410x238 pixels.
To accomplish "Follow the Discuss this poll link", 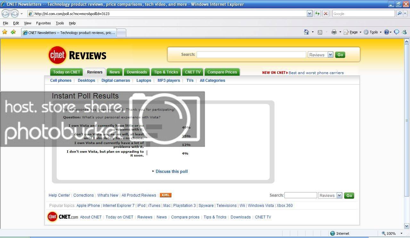I will click(172, 171).
